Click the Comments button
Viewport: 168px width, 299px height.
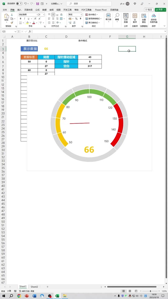pyautogui.click(x=149, y=10)
